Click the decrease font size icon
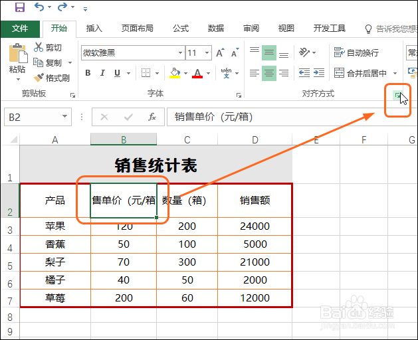Image resolution: width=418 pixels, height=340 pixels. coord(235,52)
